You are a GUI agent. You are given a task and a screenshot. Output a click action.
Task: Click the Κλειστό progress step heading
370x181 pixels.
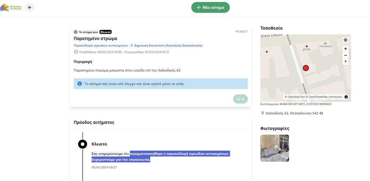(99, 144)
